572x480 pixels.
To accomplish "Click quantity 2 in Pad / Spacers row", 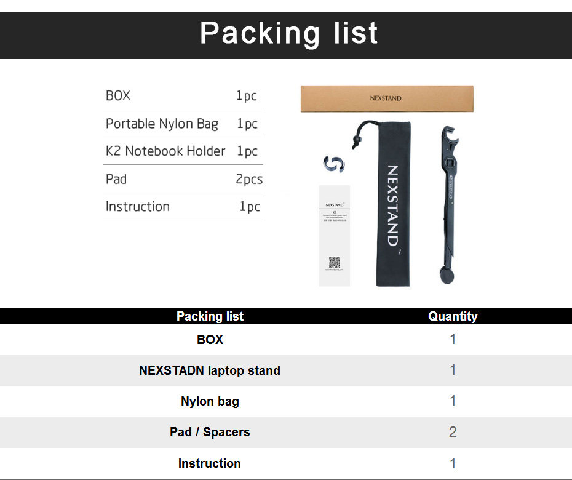I will click(x=453, y=432).
